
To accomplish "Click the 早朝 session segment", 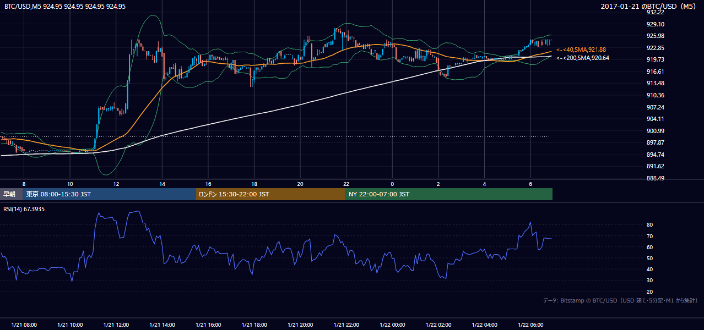I will pos(10,194).
